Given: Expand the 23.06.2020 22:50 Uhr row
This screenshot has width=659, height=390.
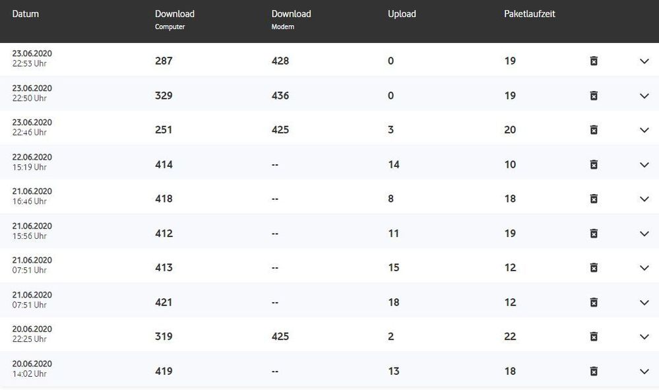Looking at the screenshot, I should pos(644,96).
